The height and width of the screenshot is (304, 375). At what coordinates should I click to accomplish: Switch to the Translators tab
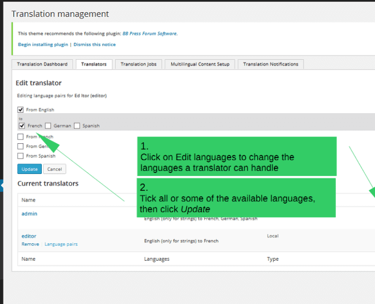(x=94, y=64)
